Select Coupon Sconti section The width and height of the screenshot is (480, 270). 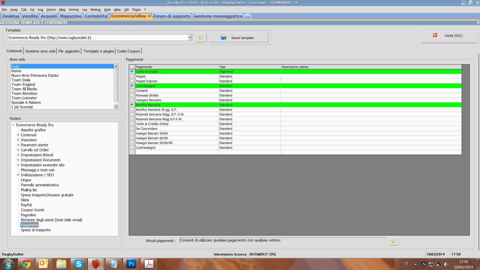[32, 210]
